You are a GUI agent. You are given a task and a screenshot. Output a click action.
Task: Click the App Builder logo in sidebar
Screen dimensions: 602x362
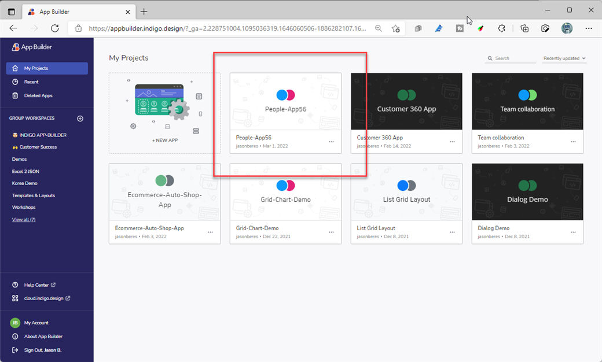coord(31,47)
